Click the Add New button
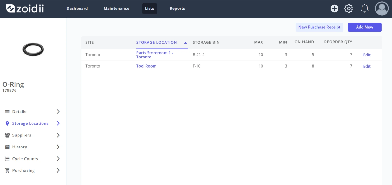Screen dimensions: 392x185 [x=364, y=27]
